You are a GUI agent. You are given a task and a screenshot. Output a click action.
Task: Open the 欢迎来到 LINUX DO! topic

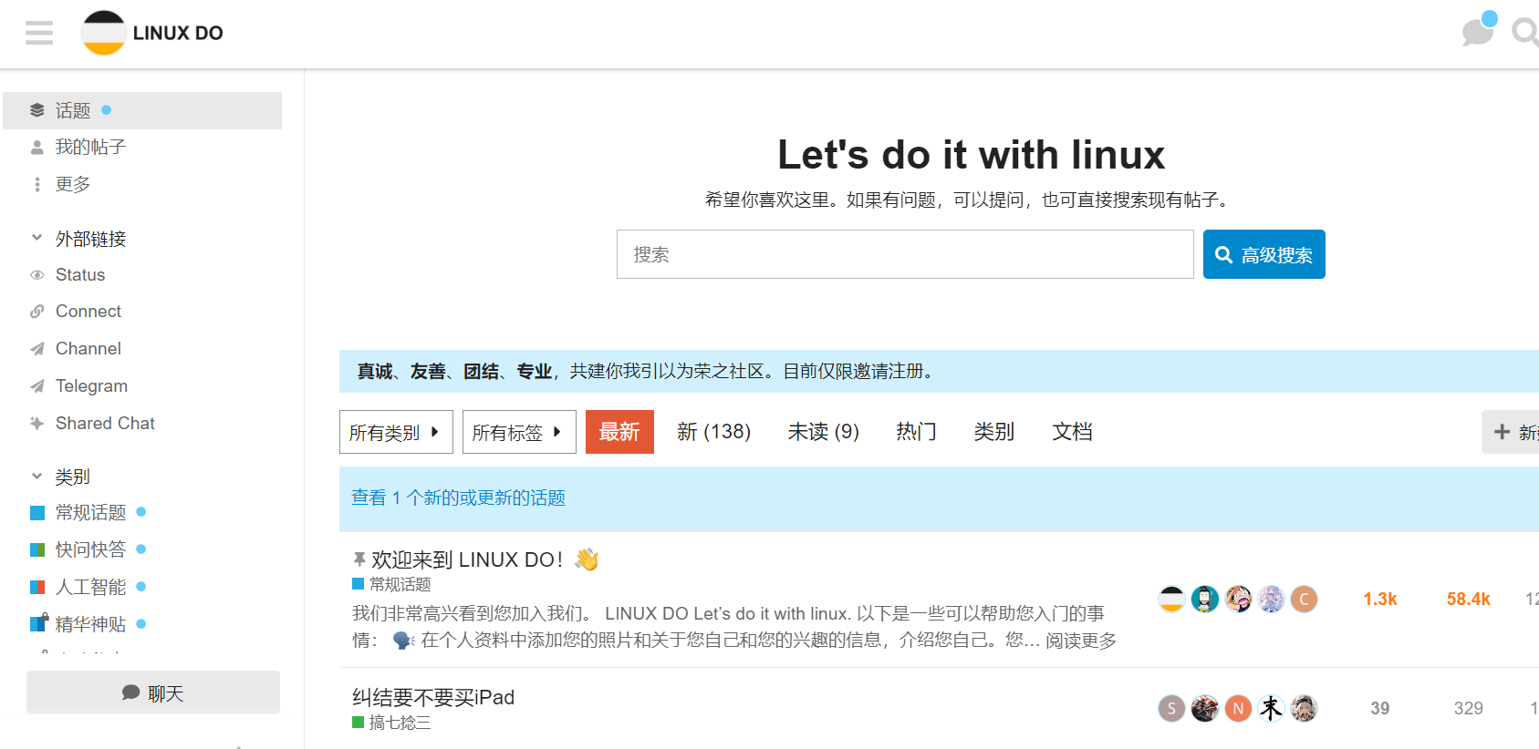(x=467, y=559)
